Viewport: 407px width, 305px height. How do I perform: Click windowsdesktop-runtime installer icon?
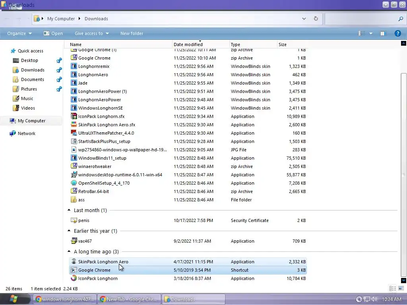[x=74, y=175]
